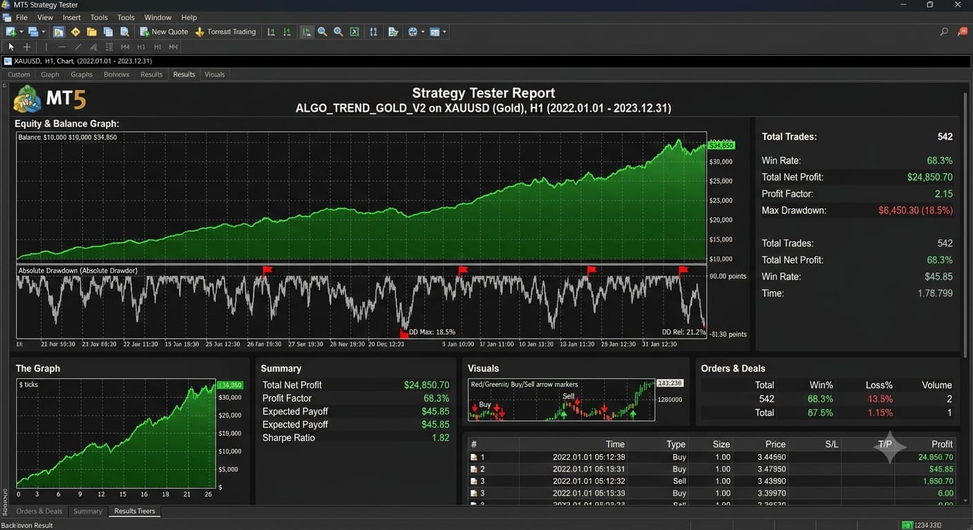Click the profiles window icon in the toolbar
This screenshot has height=530, width=973.
[x=32, y=32]
